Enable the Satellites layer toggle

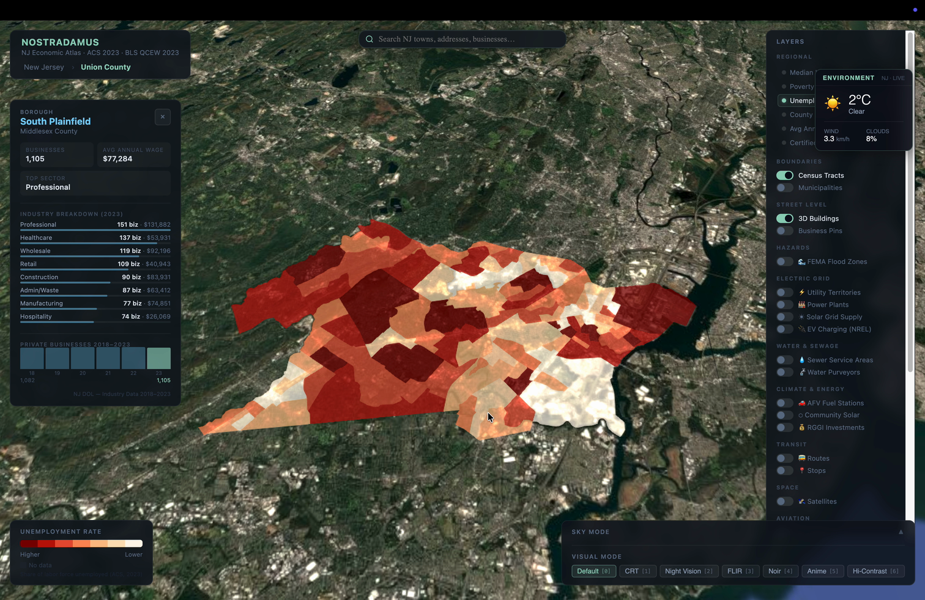(785, 502)
